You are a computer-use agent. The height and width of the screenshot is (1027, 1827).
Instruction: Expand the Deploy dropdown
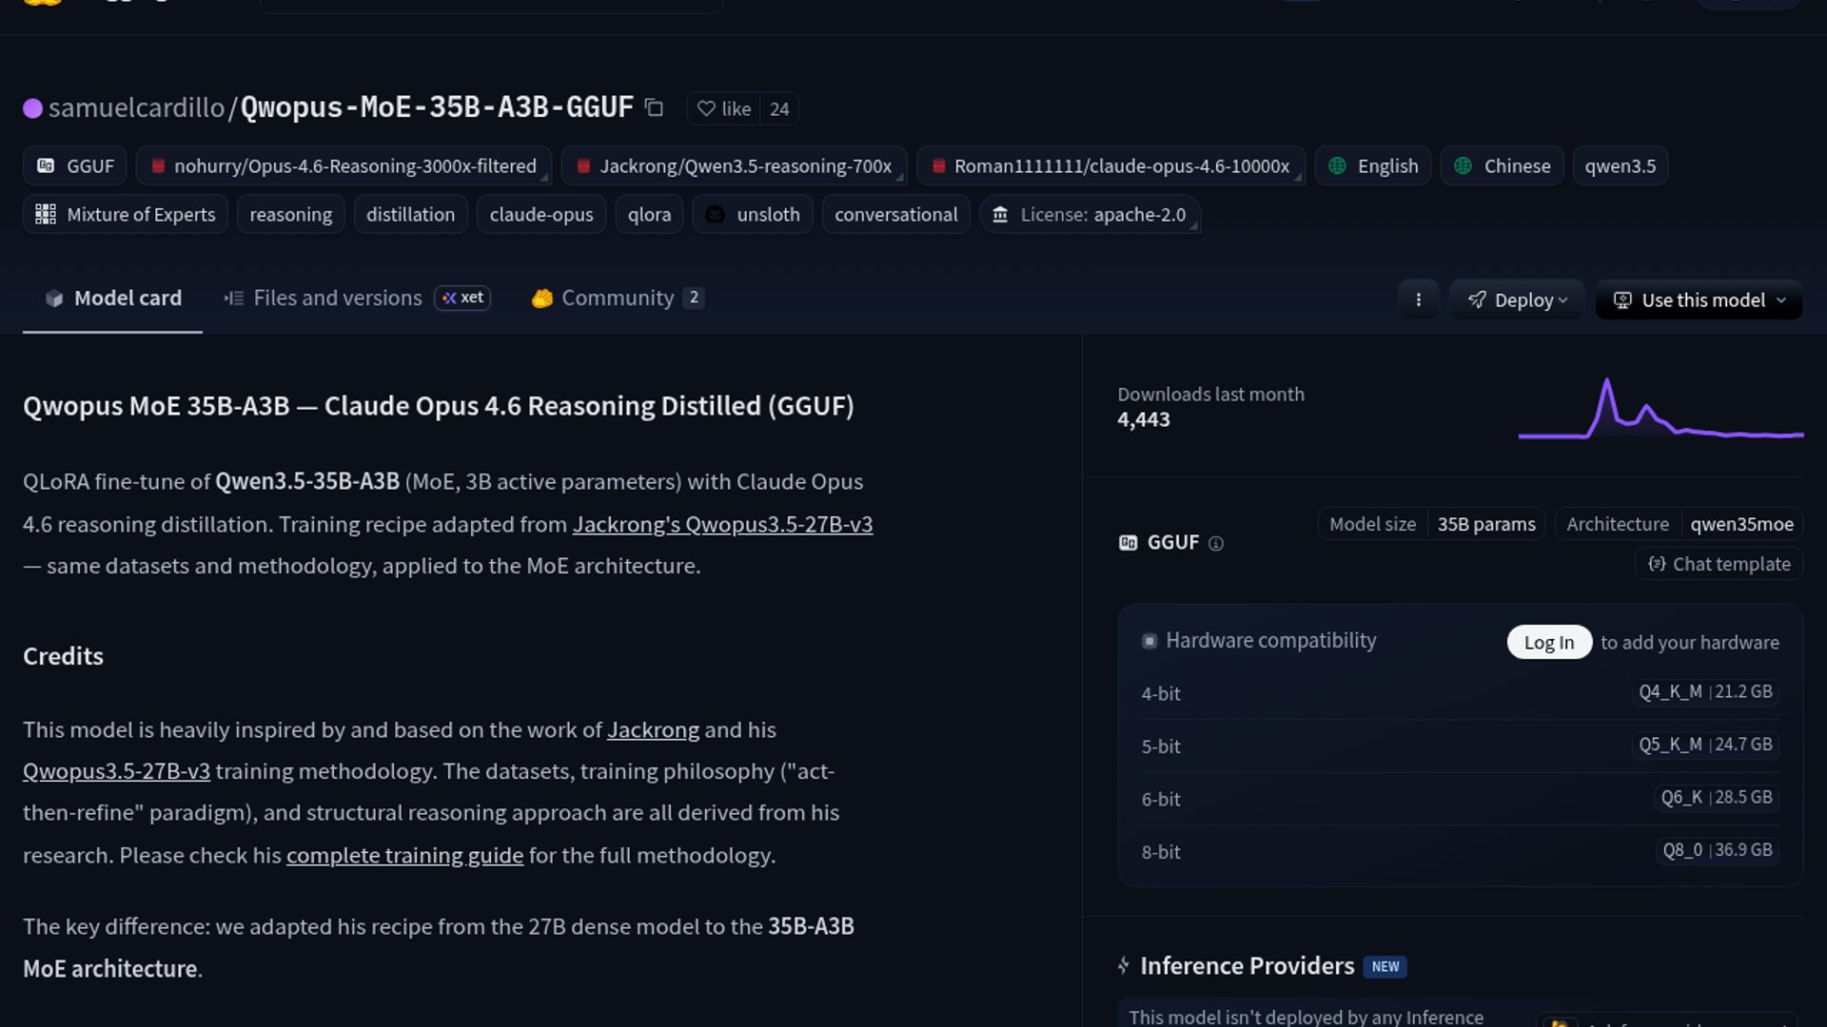pyautogui.click(x=1517, y=300)
